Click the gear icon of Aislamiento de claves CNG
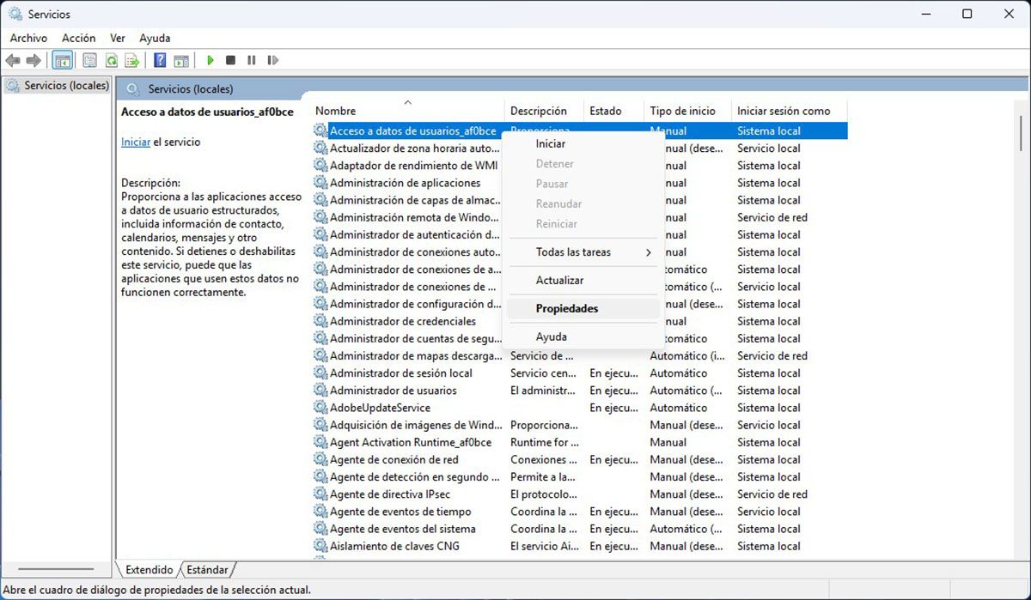This screenshot has width=1031, height=600. click(x=320, y=546)
